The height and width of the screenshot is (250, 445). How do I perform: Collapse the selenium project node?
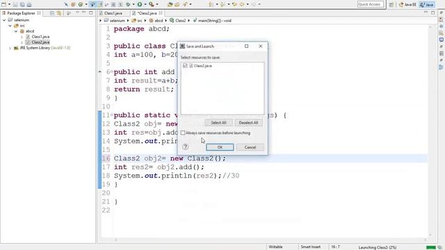pyautogui.click(x=4, y=20)
